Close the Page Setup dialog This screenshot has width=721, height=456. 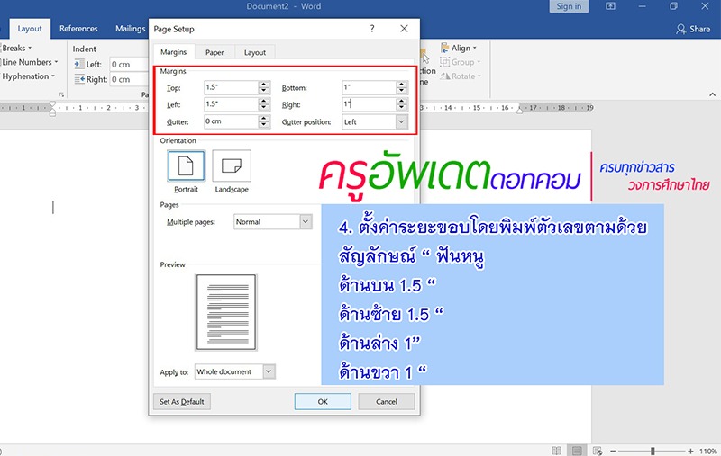[404, 29]
